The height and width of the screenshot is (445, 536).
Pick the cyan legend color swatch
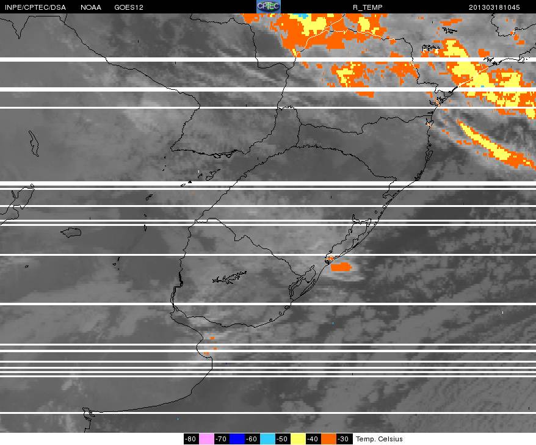pos(267,439)
